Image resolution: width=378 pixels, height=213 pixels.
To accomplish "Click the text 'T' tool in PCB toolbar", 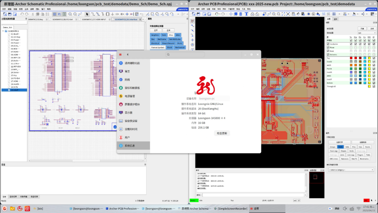I will click(246, 14).
